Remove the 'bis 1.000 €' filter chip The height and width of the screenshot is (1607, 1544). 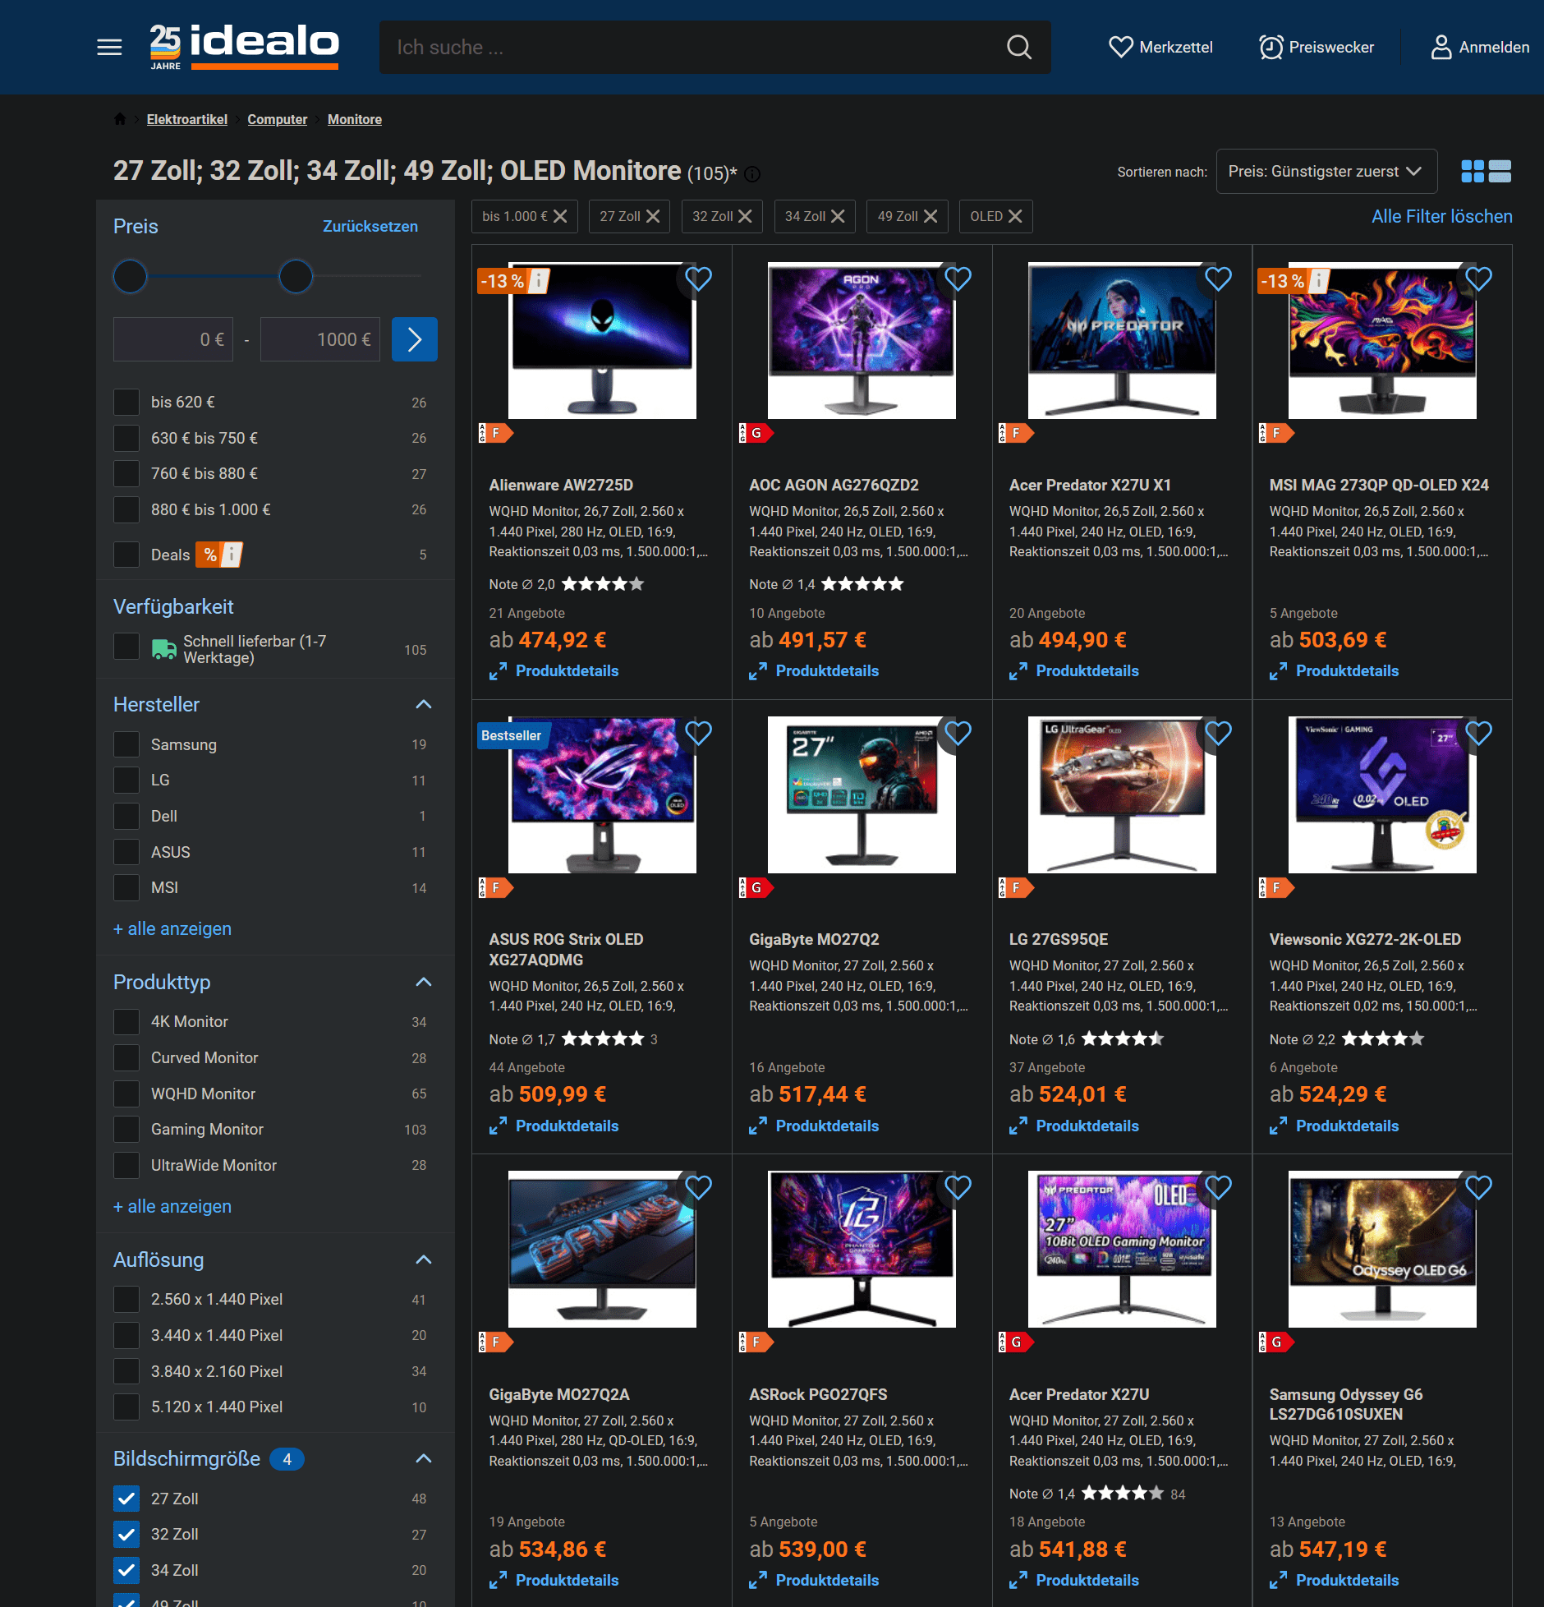point(560,216)
